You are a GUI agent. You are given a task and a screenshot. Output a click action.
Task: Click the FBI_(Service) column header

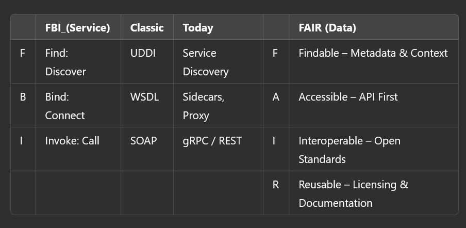pos(77,28)
